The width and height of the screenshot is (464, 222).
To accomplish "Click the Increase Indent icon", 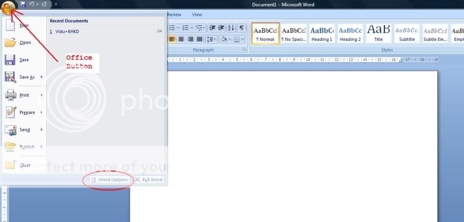I will pyautogui.click(x=221, y=28).
